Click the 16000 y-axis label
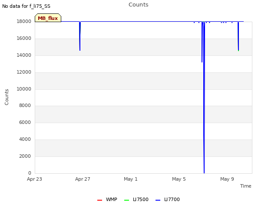 coord(24,39)
